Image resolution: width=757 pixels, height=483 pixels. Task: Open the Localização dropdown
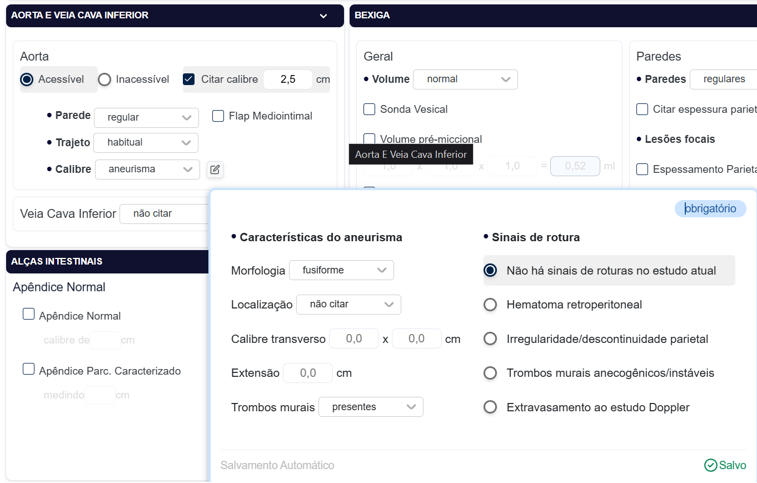coord(348,305)
